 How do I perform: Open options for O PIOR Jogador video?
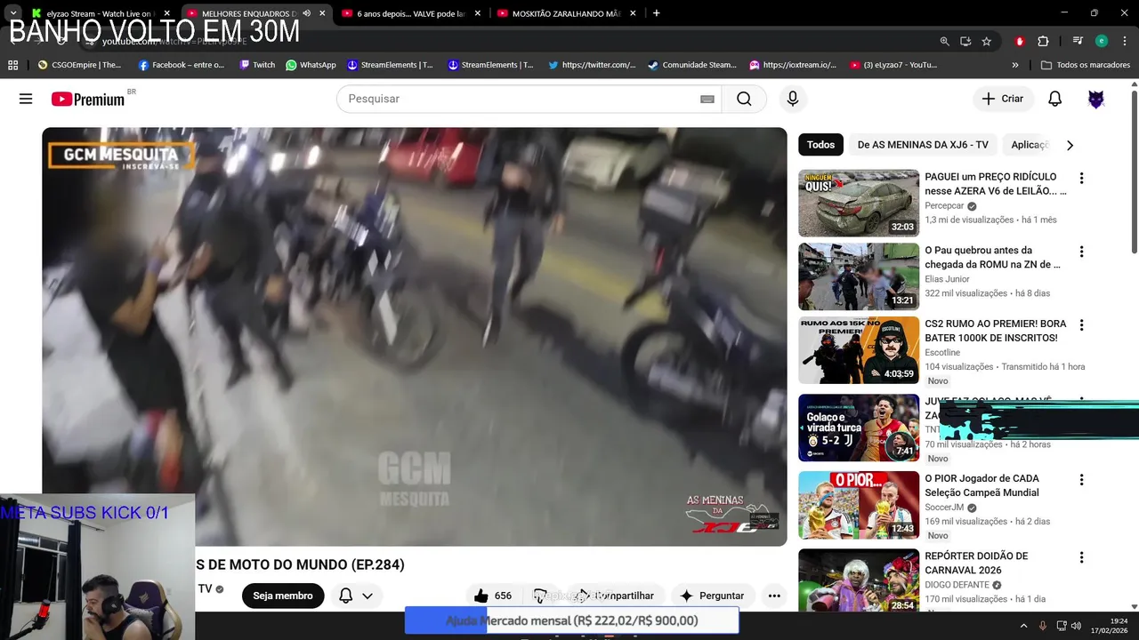point(1081,479)
